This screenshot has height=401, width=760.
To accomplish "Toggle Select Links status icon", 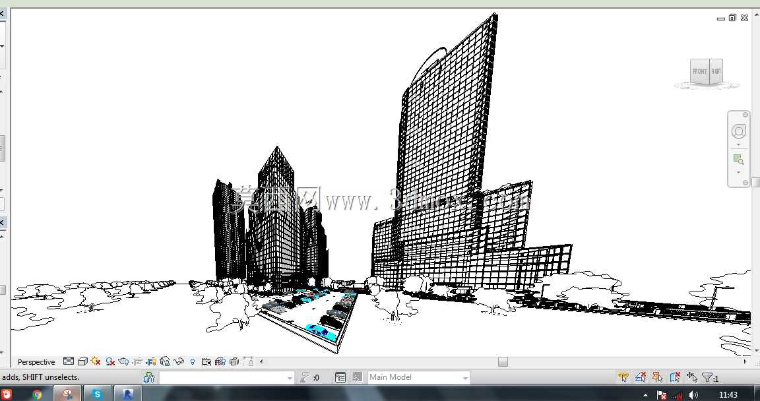I will pyautogui.click(x=623, y=377).
